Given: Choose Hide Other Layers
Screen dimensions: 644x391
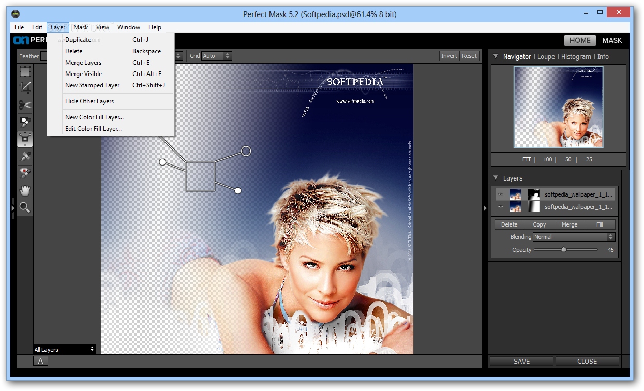Looking at the screenshot, I should pos(111,101).
